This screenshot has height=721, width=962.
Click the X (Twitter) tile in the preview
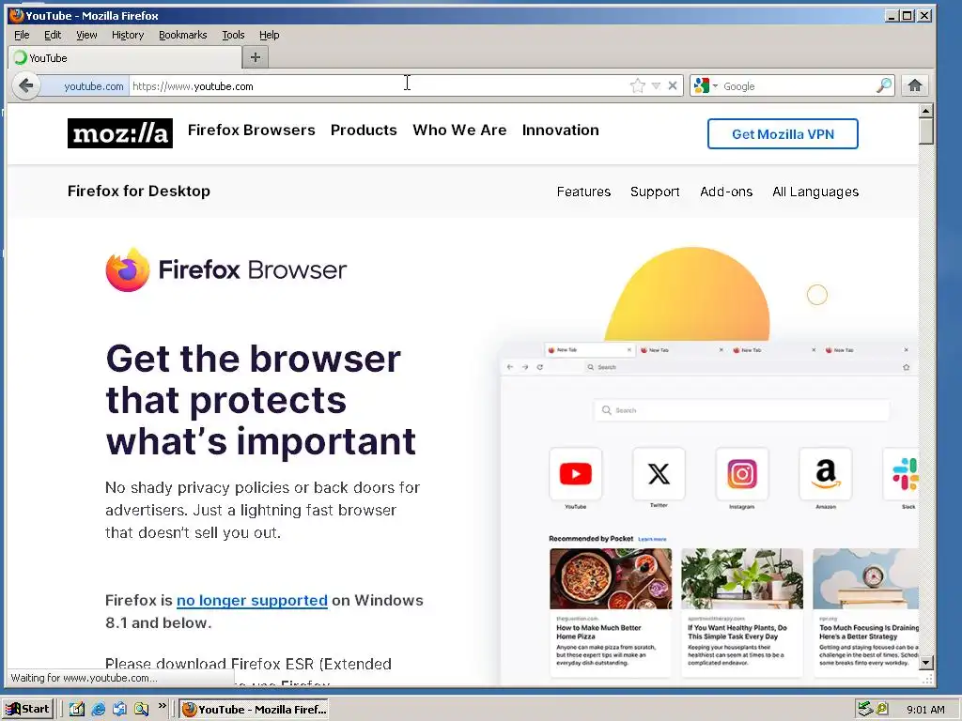[x=659, y=474]
